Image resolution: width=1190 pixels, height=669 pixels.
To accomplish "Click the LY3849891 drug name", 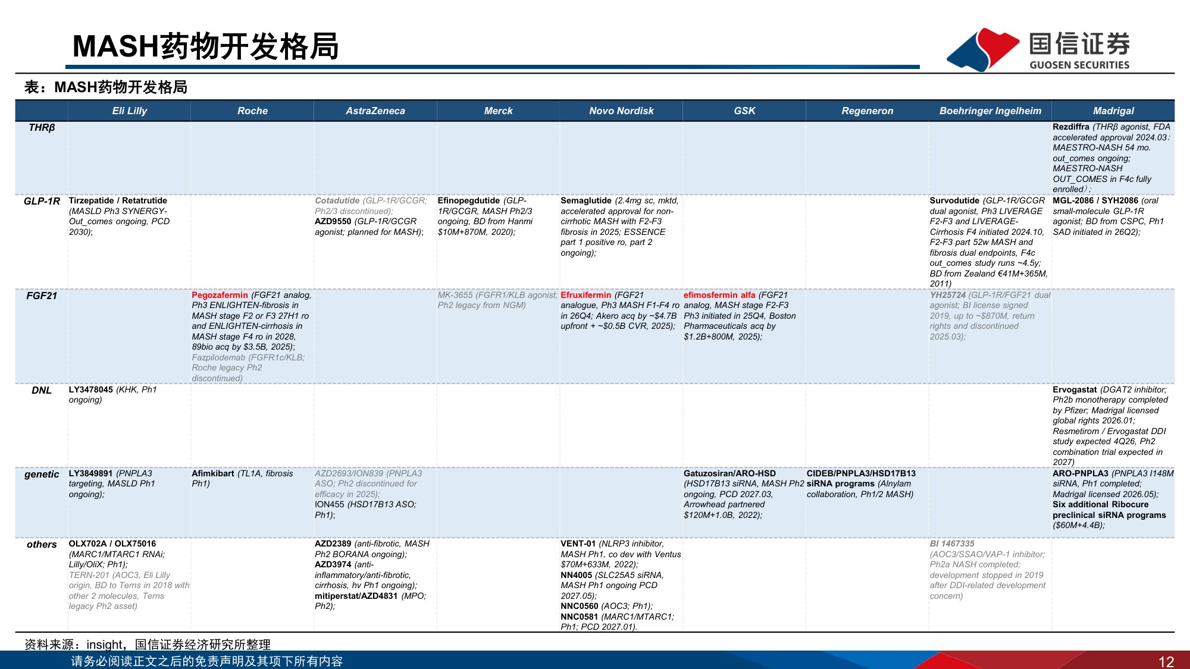I will 90,473.
